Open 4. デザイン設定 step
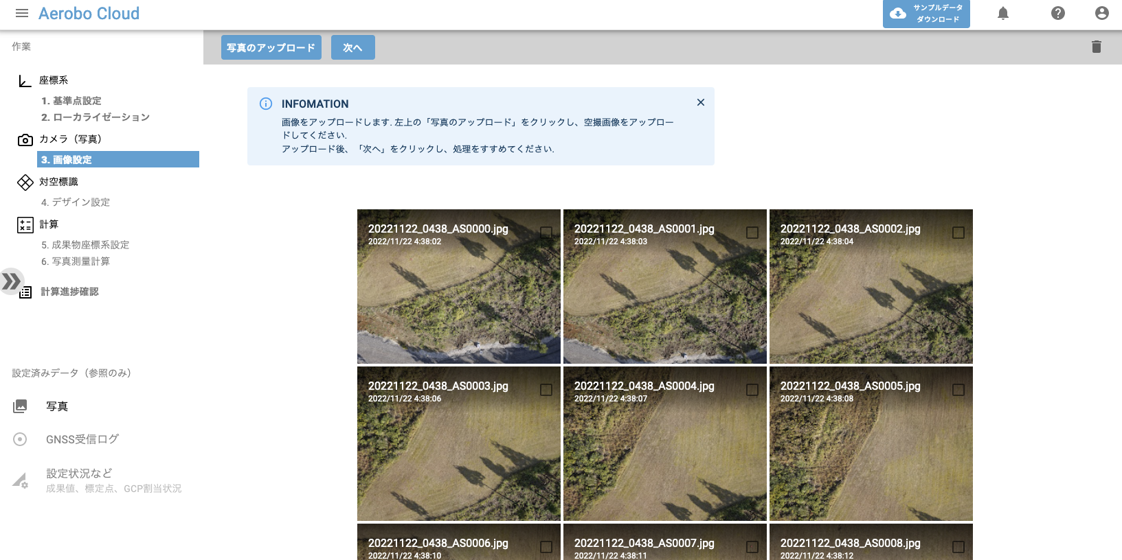1122x560 pixels. pyautogui.click(x=76, y=202)
